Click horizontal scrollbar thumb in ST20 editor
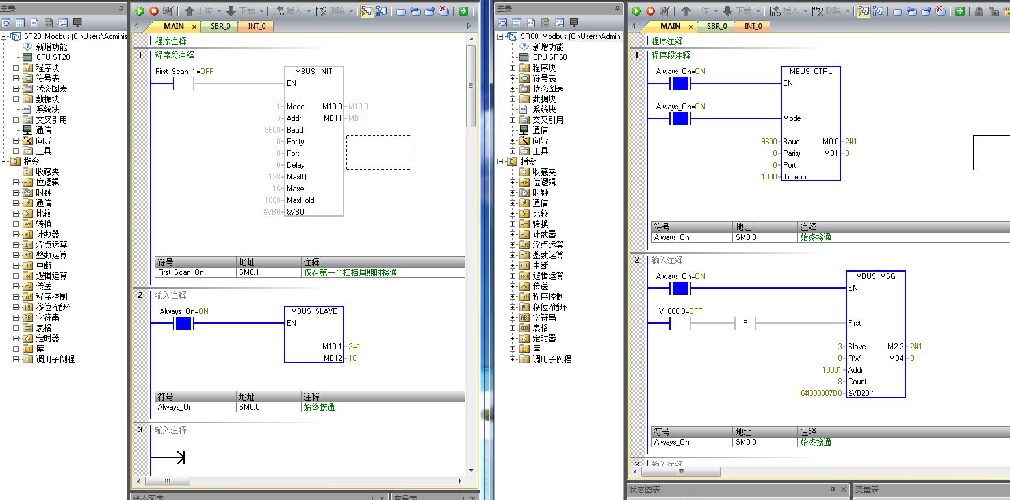Screen dimensions: 1010x500 point(167,481)
